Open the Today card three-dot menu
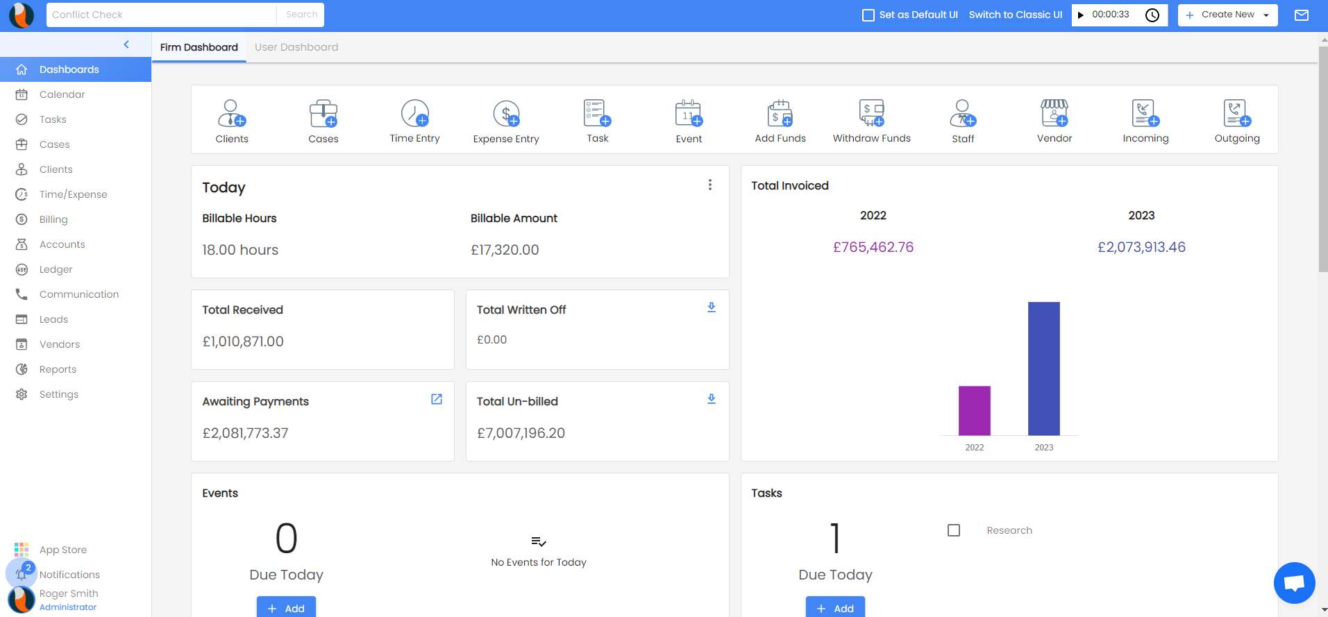 click(x=709, y=185)
